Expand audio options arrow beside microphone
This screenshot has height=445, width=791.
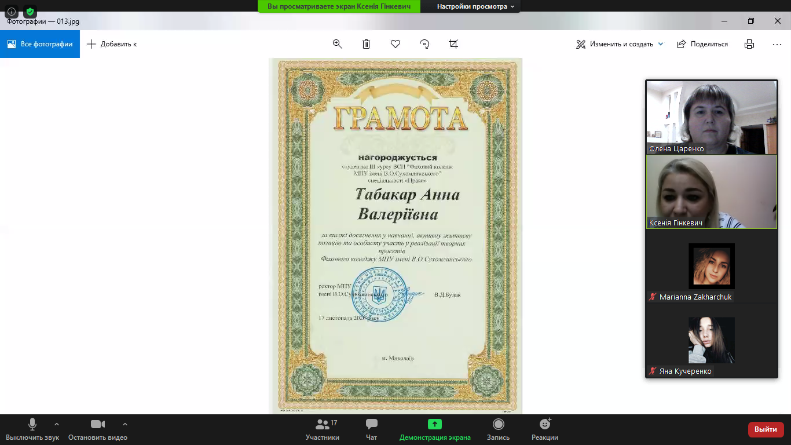[57, 424]
